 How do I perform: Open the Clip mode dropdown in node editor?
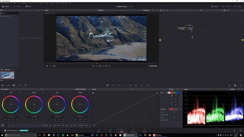pyautogui.click(x=225, y=10)
